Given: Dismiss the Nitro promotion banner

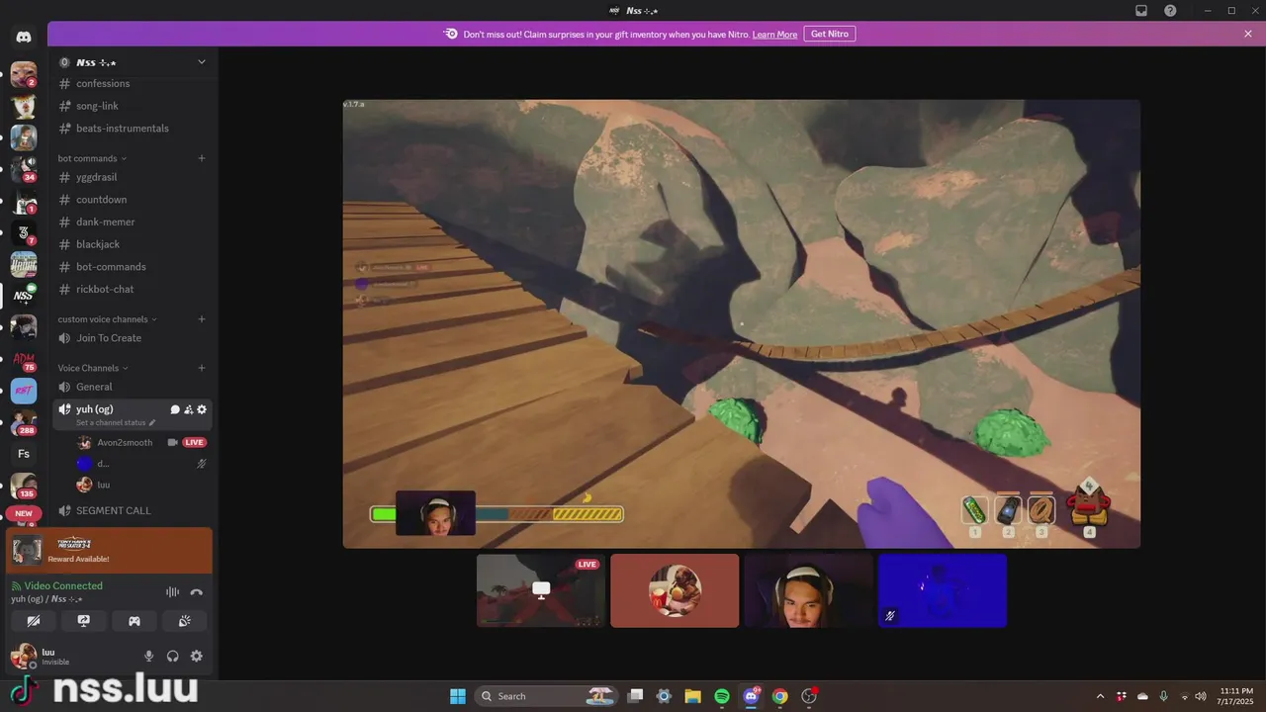Looking at the screenshot, I should 1248,34.
